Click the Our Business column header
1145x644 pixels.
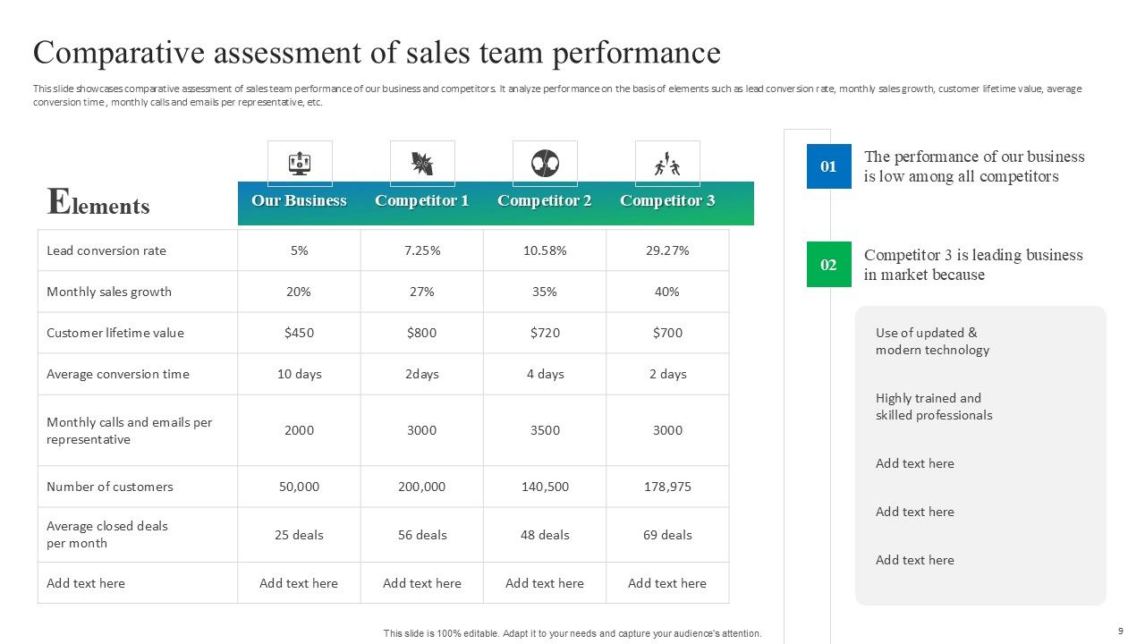(299, 201)
